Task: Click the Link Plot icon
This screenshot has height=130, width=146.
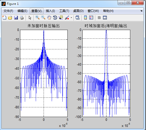Action: click(x=78, y=18)
